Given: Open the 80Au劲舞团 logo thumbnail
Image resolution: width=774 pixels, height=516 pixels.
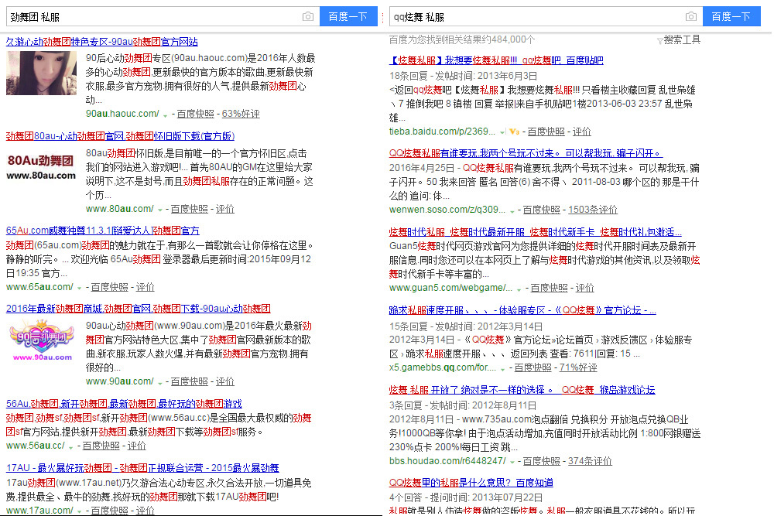Looking at the screenshot, I should (x=42, y=167).
